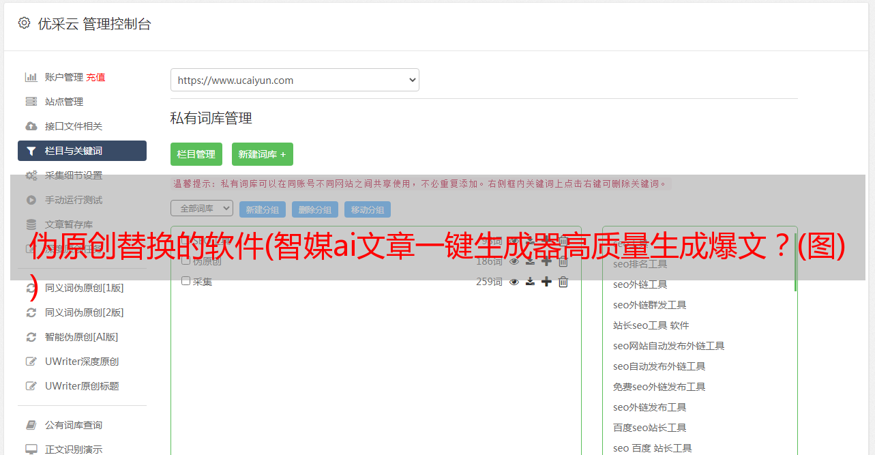The image size is (875, 455).
Task: Click the 259词 count in 采集 row
Action: coord(489,282)
